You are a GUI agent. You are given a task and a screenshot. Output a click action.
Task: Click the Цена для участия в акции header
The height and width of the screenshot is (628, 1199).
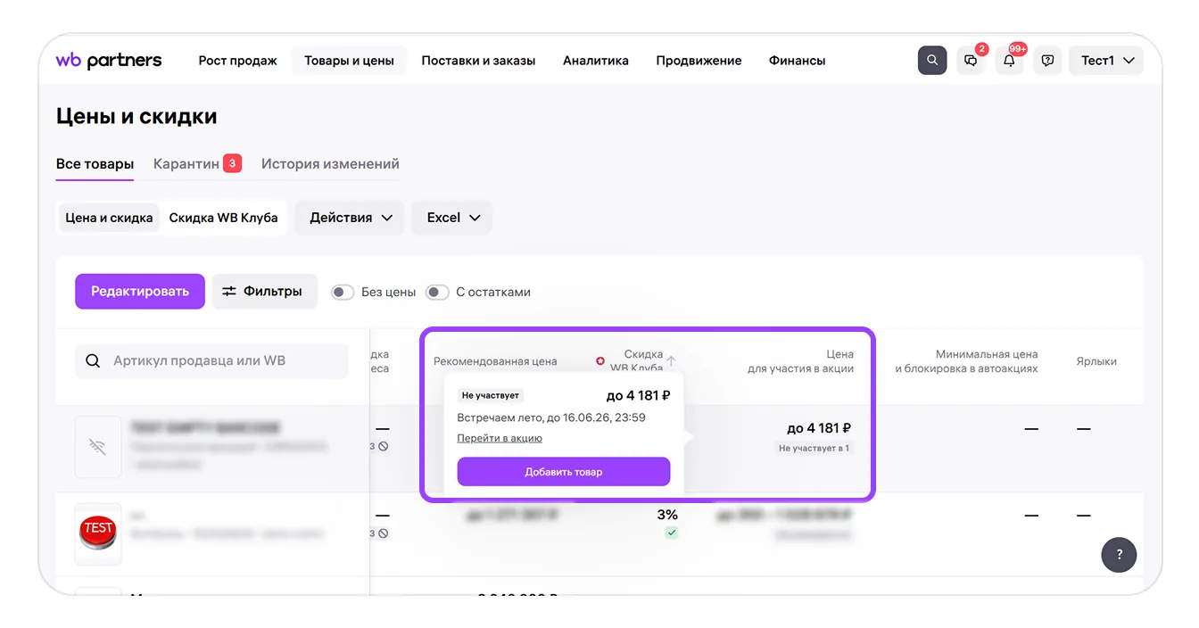(x=800, y=361)
